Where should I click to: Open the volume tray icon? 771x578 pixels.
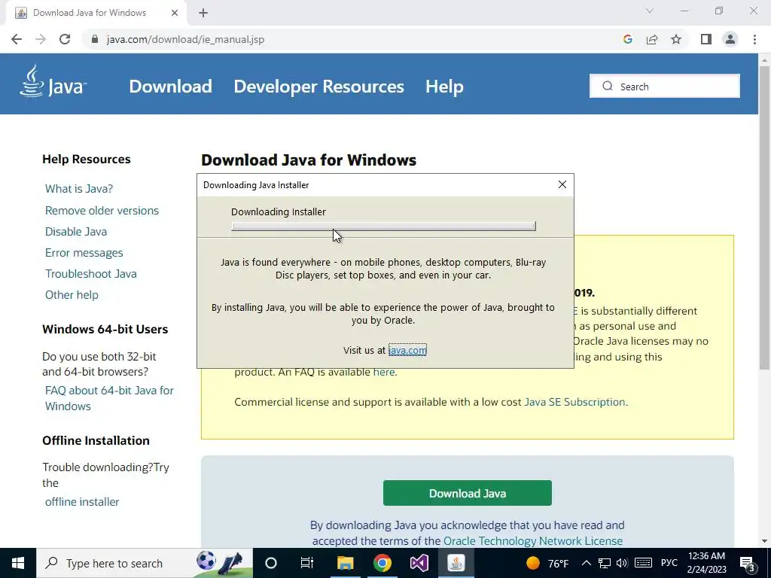point(622,563)
